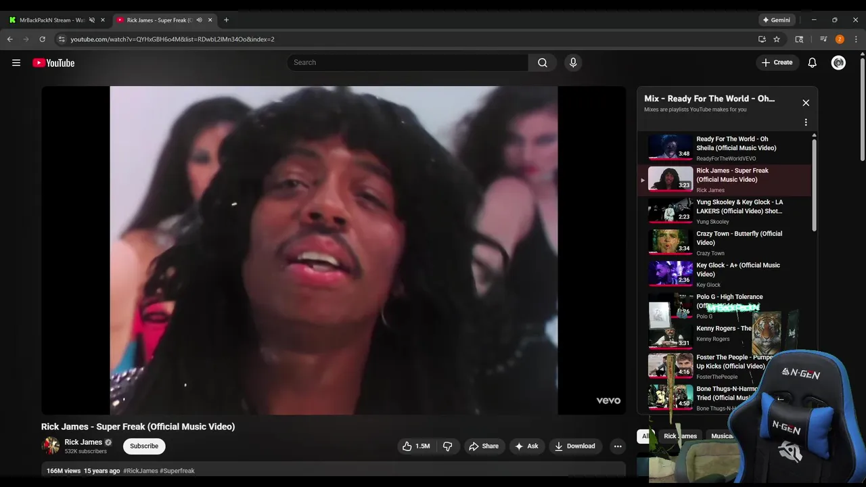Image resolution: width=866 pixels, height=487 pixels.
Task: Reload the YouTube page
Action: pos(42,39)
